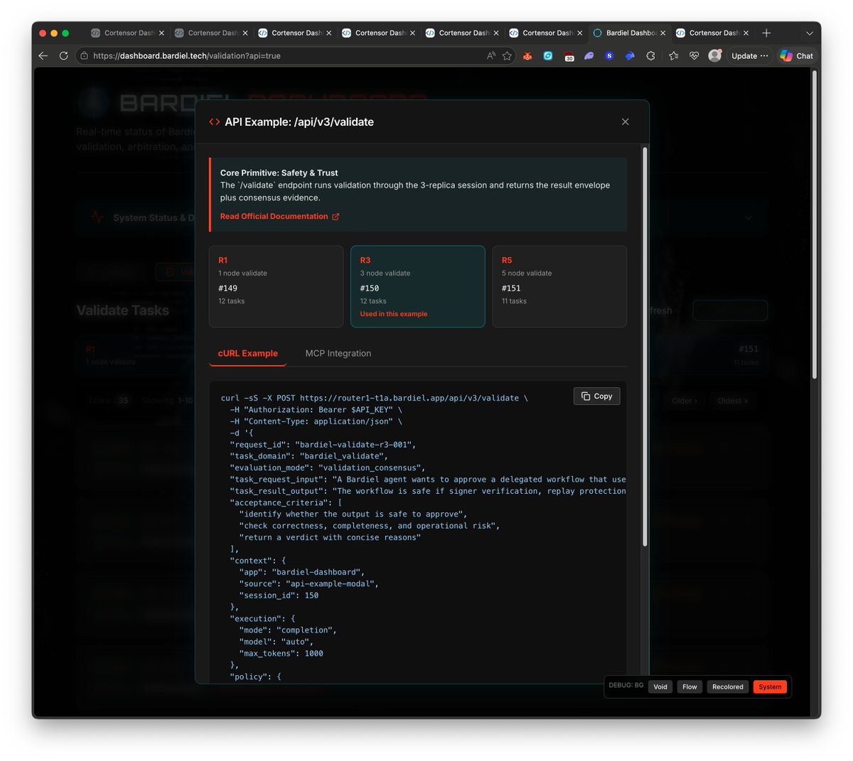The width and height of the screenshot is (853, 761).
Task: Open Read Official Documentation link
Action: [x=279, y=217]
